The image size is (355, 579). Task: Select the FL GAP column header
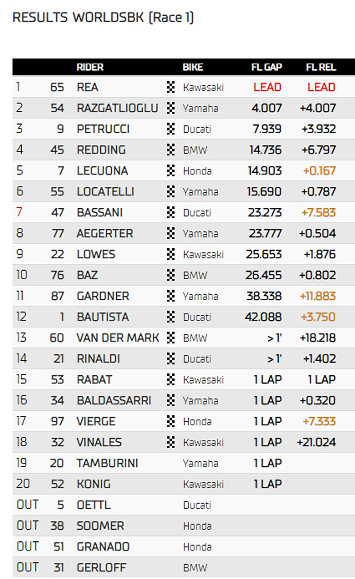tap(267, 67)
